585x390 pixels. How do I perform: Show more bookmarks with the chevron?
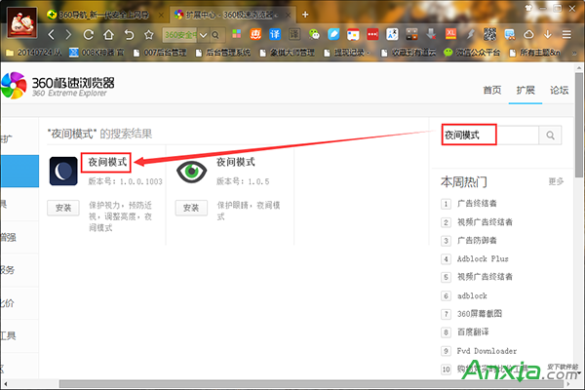[x=574, y=53]
